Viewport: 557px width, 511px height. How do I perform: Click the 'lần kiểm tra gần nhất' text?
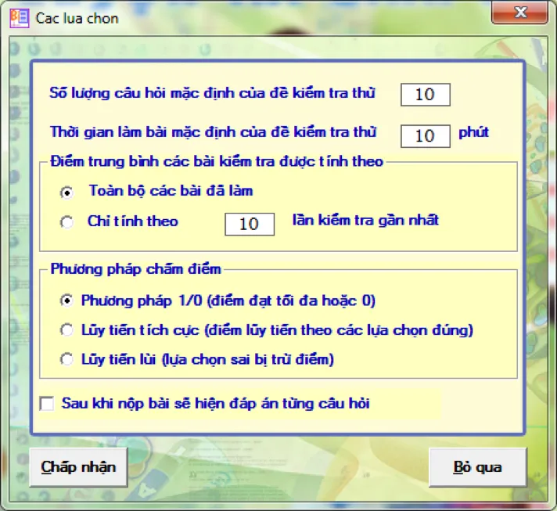click(365, 221)
